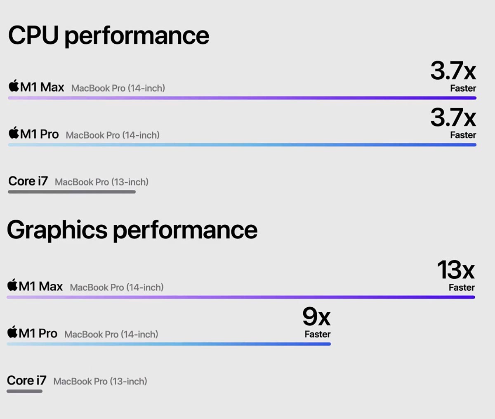
Task: Click the Apple logo beside M1 Pro under CPU performance
Action: pos(14,133)
